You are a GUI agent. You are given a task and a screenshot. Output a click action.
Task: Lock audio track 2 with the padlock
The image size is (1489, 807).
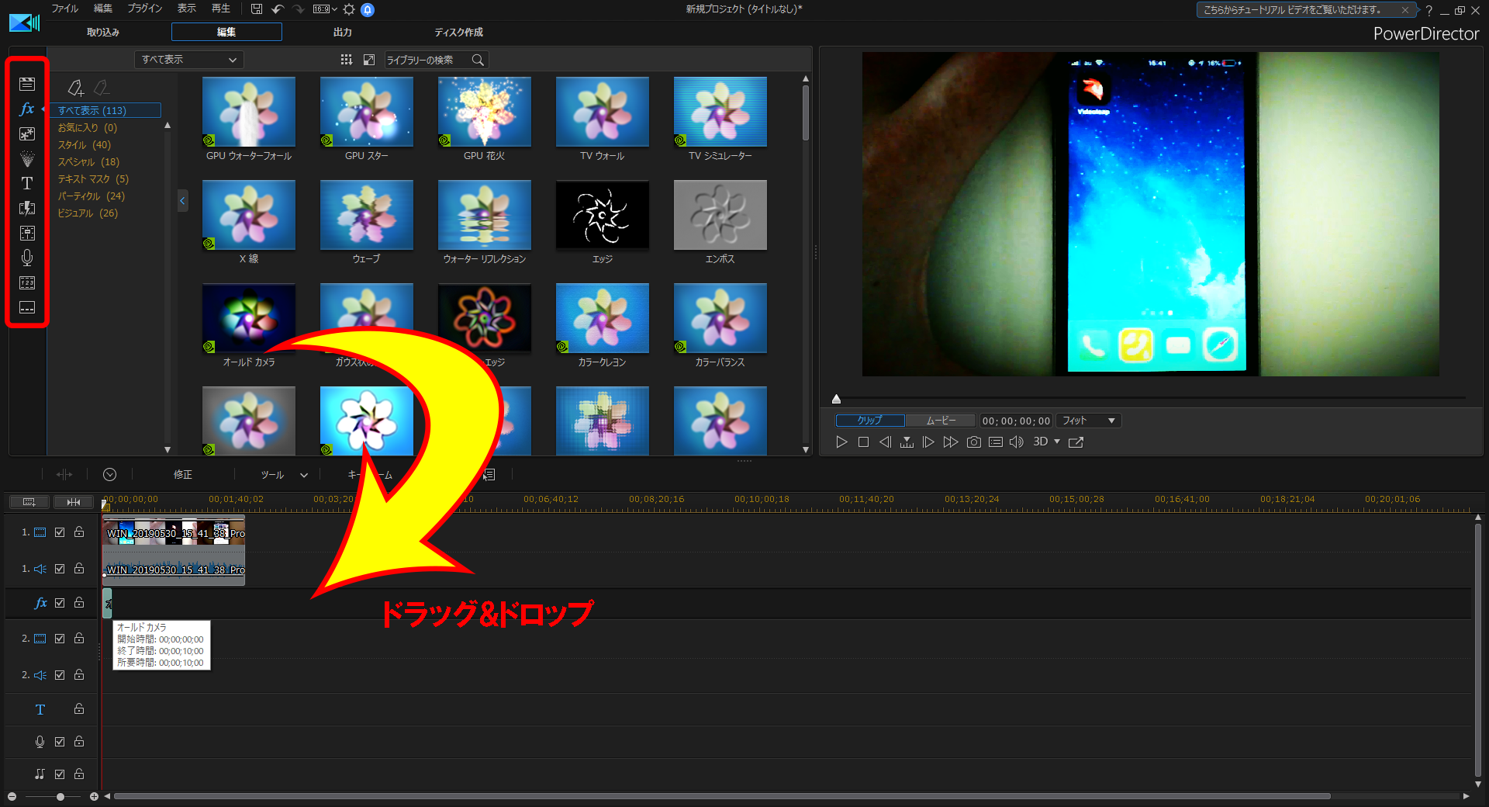[78, 674]
